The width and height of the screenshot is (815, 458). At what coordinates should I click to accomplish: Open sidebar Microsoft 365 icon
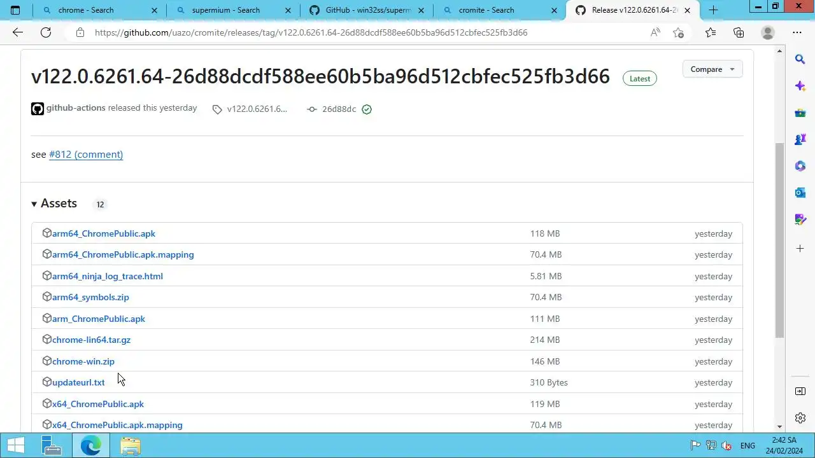tap(800, 166)
